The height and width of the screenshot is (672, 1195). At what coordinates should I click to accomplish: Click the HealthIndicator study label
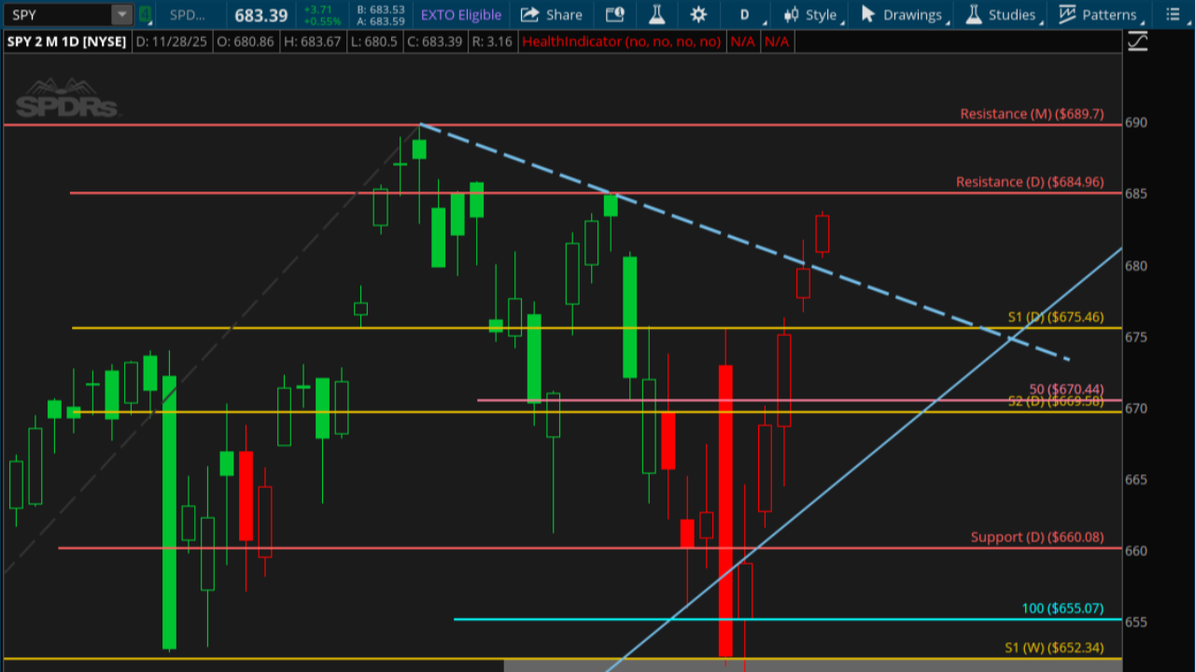coord(623,42)
